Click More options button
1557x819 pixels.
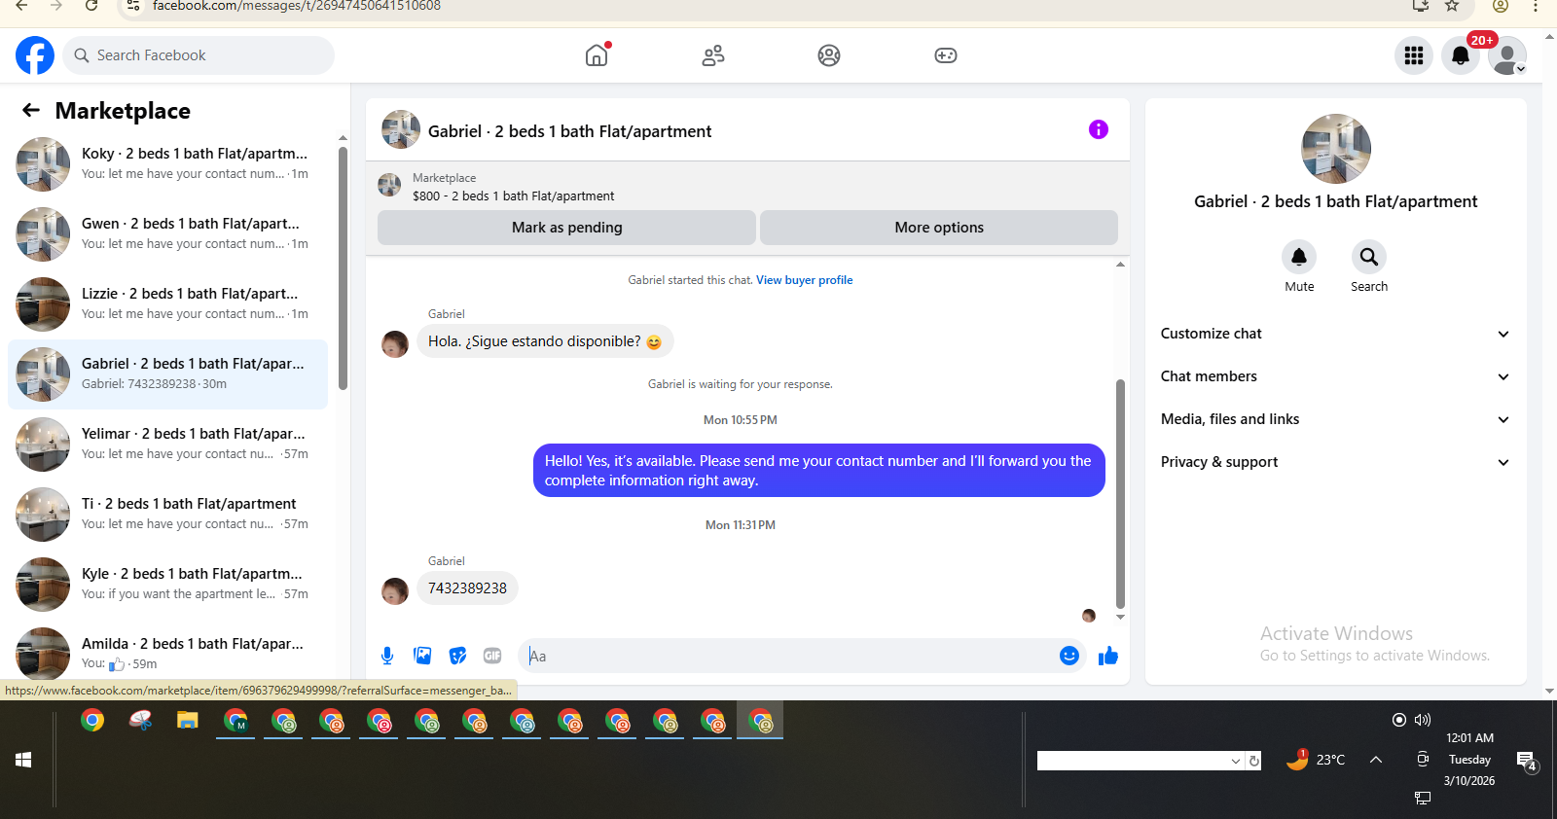(x=939, y=228)
